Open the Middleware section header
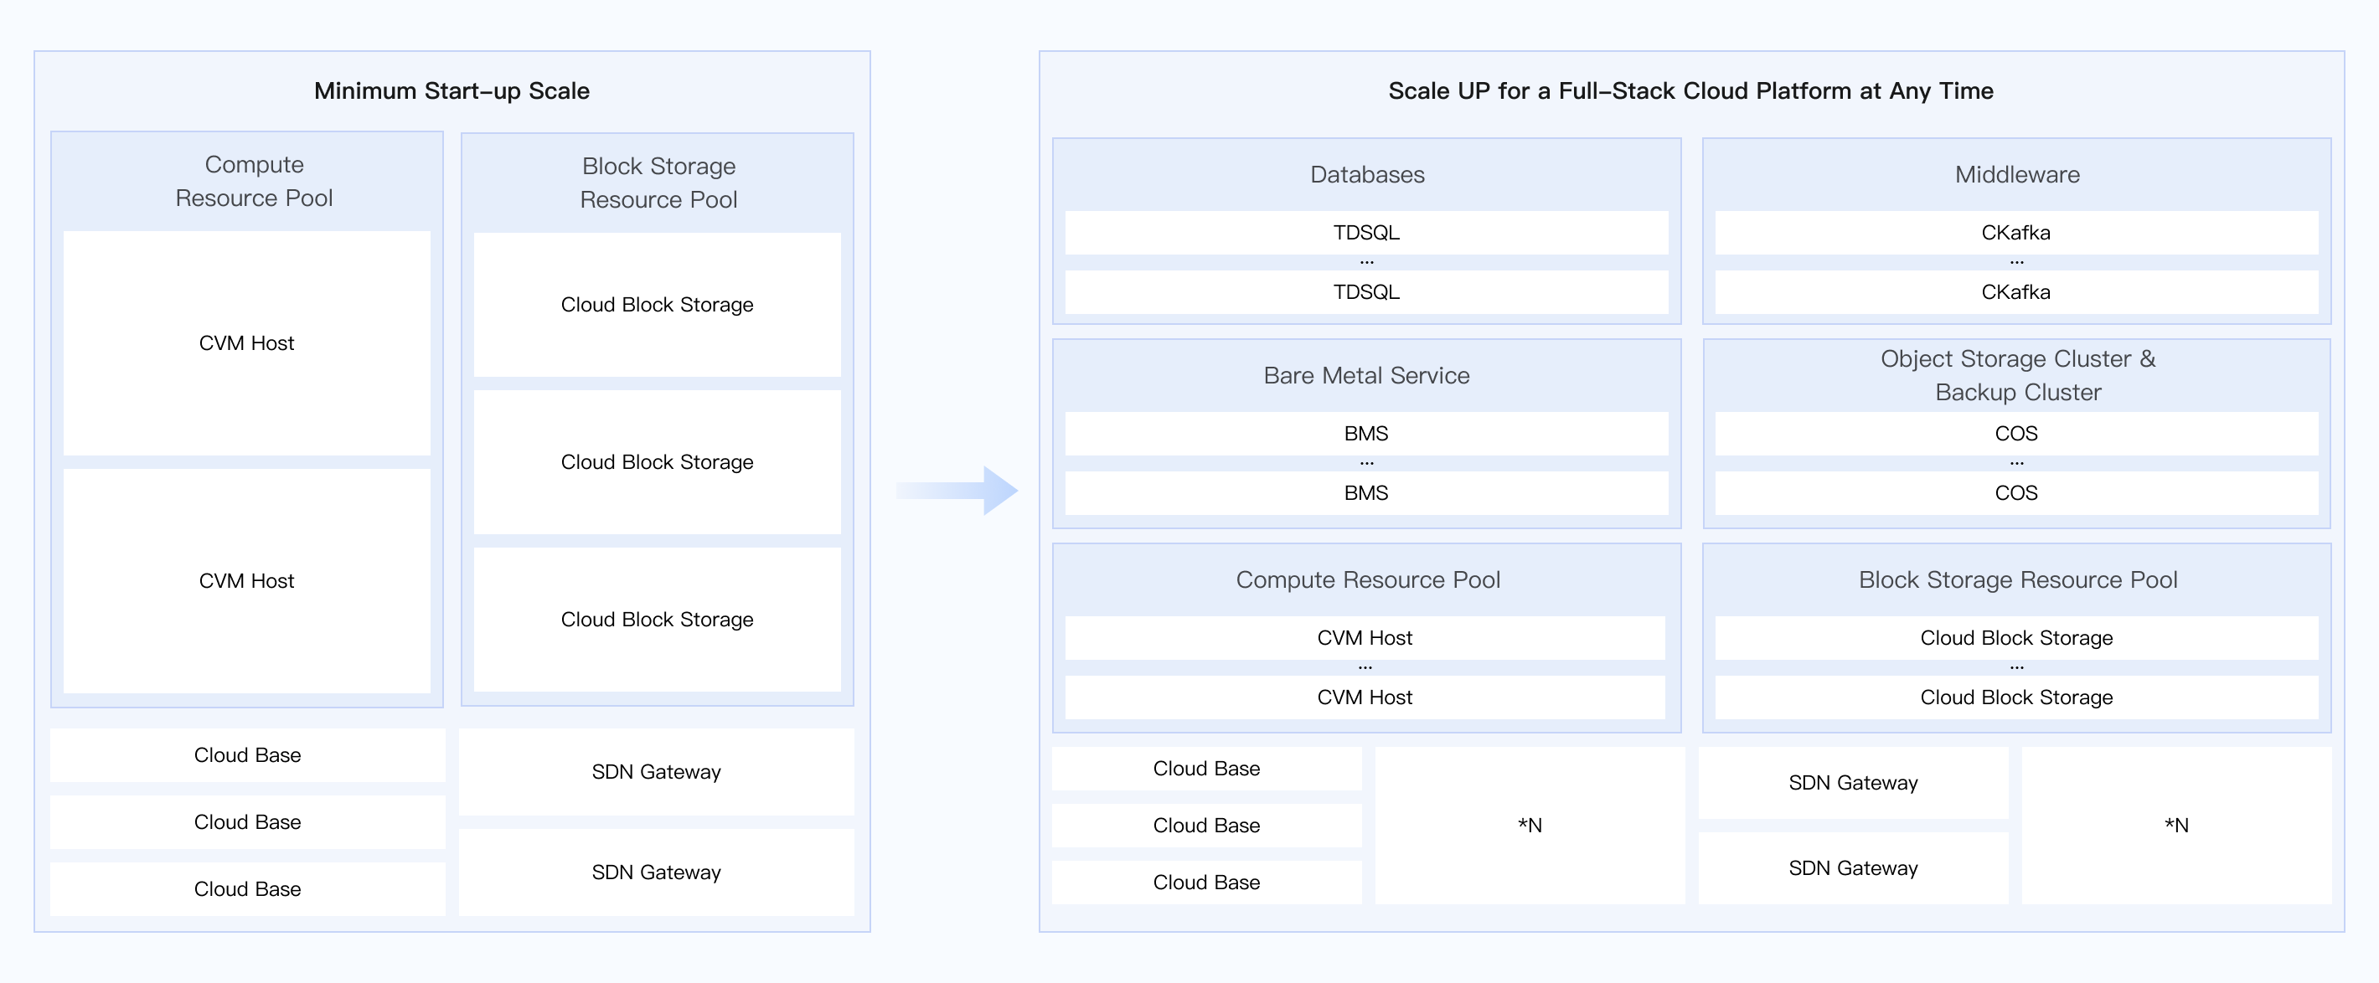The width and height of the screenshot is (2379, 983). pyautogui.click(x=2018, y=174)
